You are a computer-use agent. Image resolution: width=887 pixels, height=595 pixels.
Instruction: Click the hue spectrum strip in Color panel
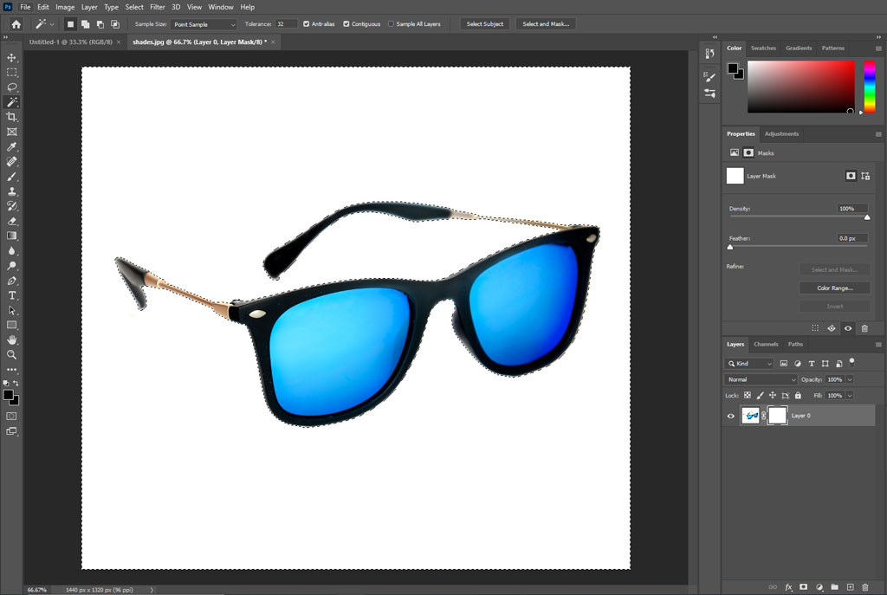pyautogui.click(x=870, y=87)
